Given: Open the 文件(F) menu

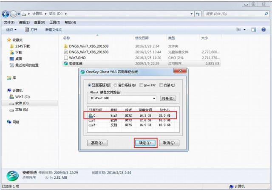Looking at the screenshot, I should tap(9, 22).
